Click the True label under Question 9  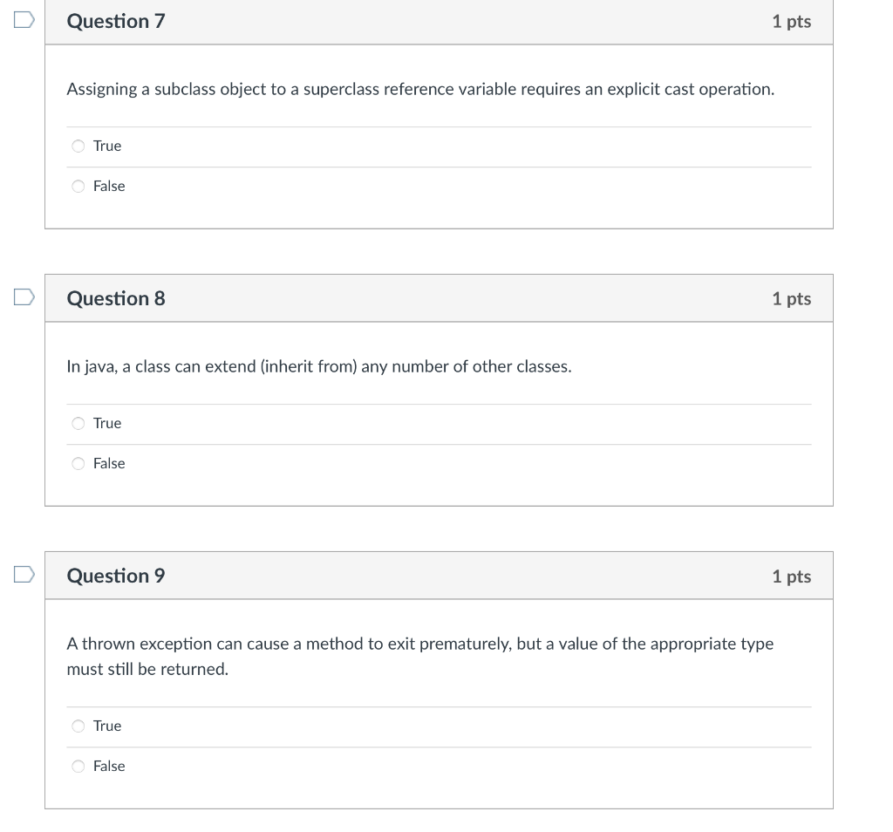click(x=107, y=726)
